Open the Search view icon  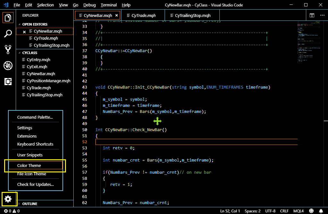(8, 34)
